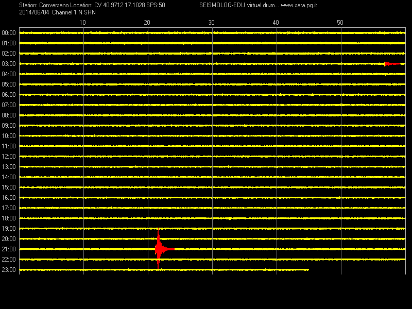Viewport: 412px width, 309px height.
Task: Click the minute 30 axis label
Action: pos(211,23)
